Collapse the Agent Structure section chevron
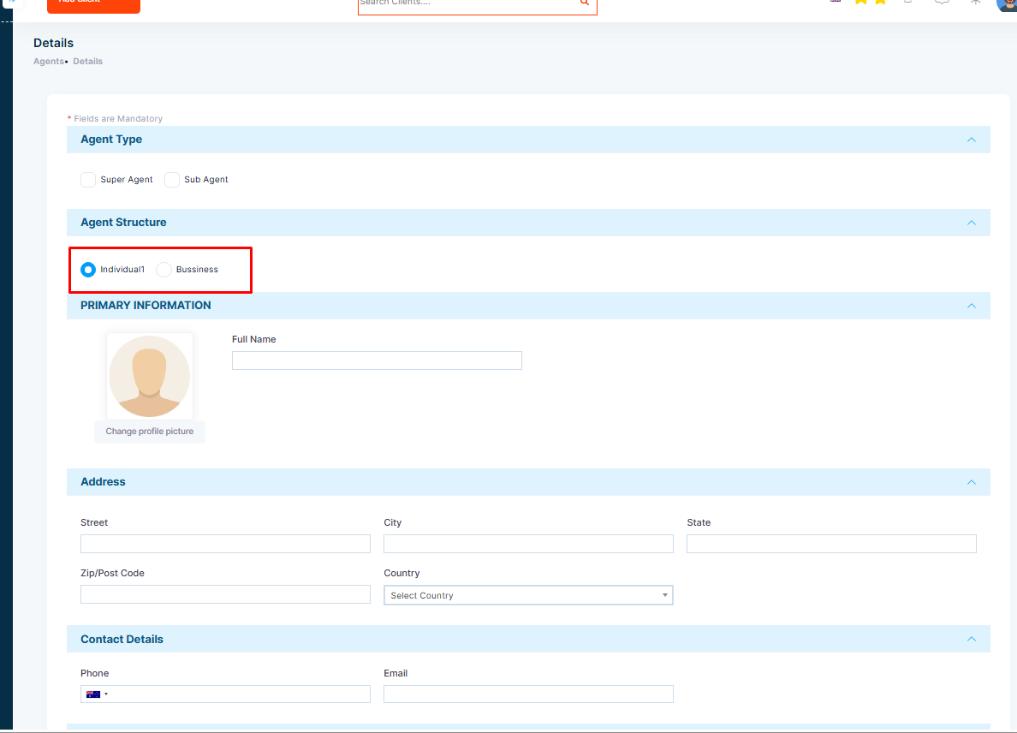 (971, 223)
